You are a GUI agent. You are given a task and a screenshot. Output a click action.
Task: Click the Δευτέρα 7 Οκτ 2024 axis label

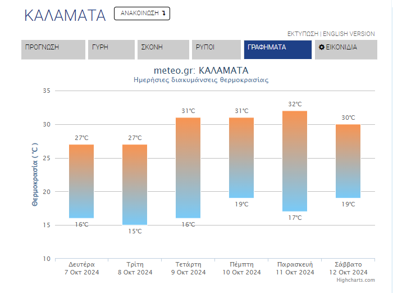[x=82, y=268]
